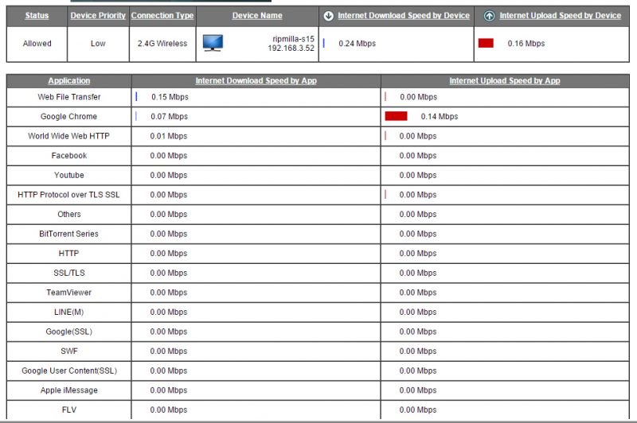Select the Web File Transfer row
Viewport: 637px width, 423px height.
tap(68, 97)
